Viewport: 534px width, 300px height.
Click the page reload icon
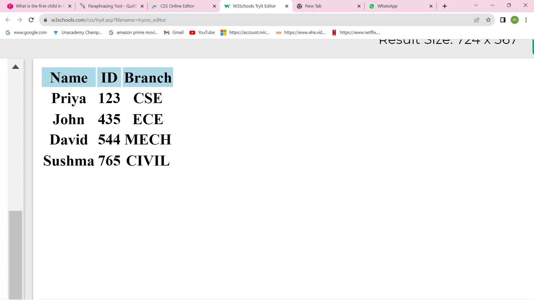click(x=31, y=20)
